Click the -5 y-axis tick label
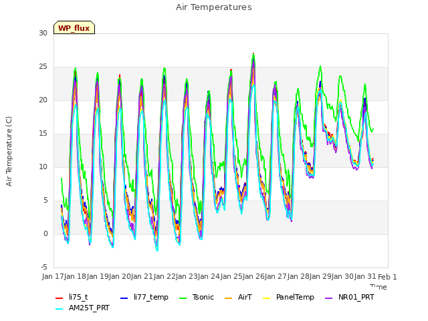 click(44, 267)
